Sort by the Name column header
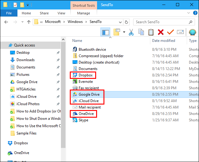The height and width of the screenshot is (162, 199). click(x=77, y=41)
